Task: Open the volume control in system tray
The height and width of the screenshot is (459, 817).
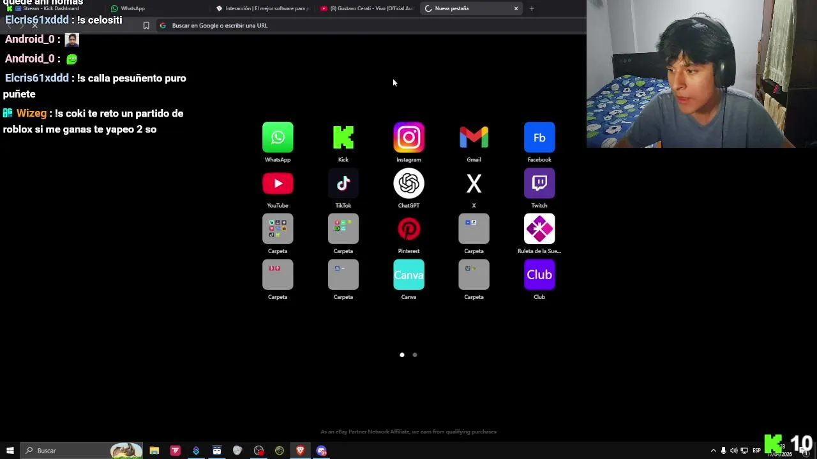Action: (x=733, y=451)
